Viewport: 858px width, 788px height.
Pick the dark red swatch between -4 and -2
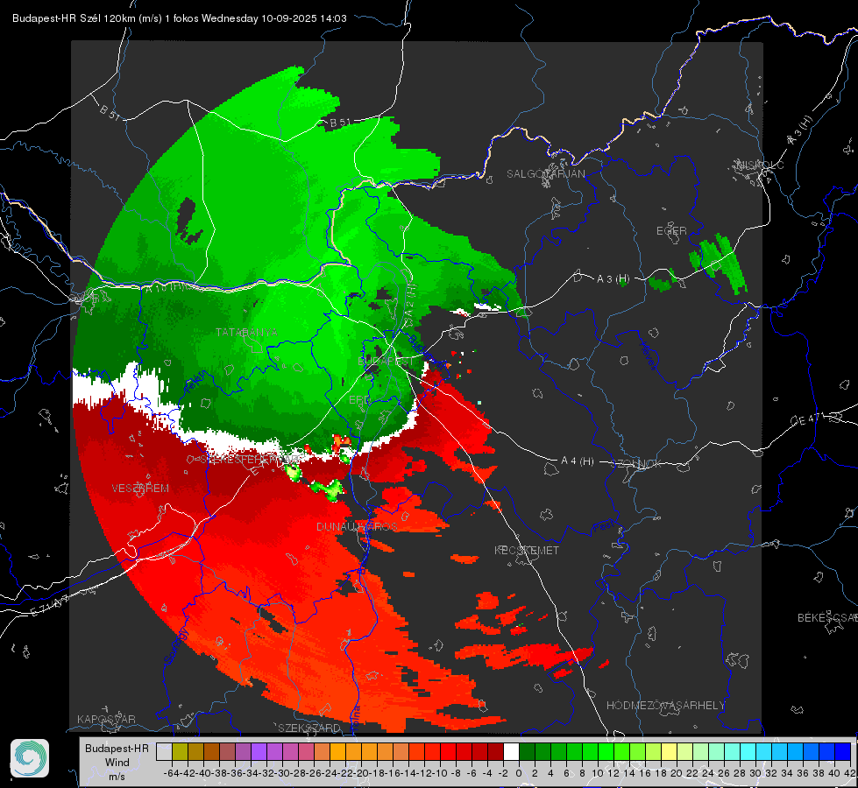click(x=495, y=752)
